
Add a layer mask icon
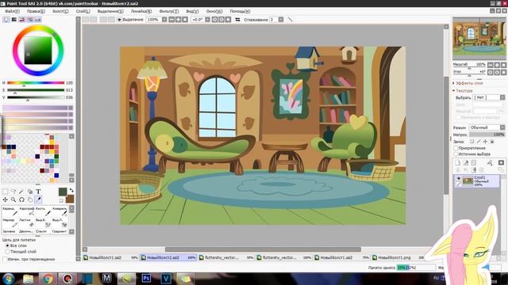[501, 163]
